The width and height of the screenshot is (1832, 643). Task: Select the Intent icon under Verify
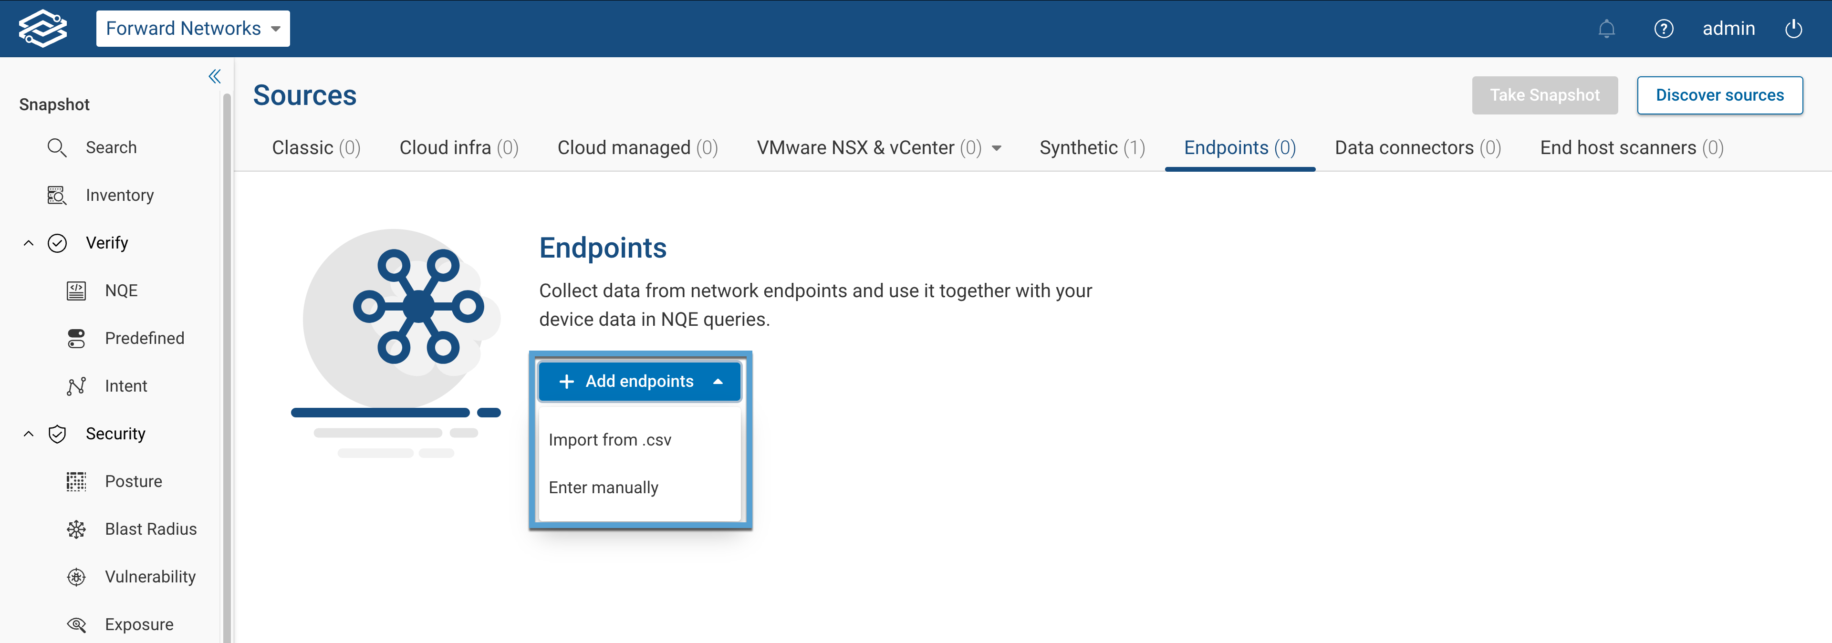[75, 385]
